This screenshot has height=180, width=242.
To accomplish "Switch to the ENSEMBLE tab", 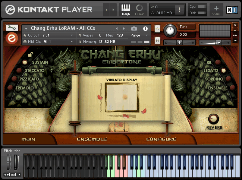I will (x=92, y=139).
